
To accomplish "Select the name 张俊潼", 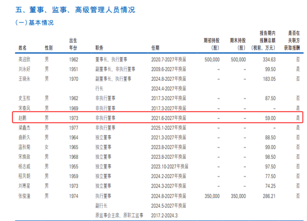I will [x=25, y=196].
